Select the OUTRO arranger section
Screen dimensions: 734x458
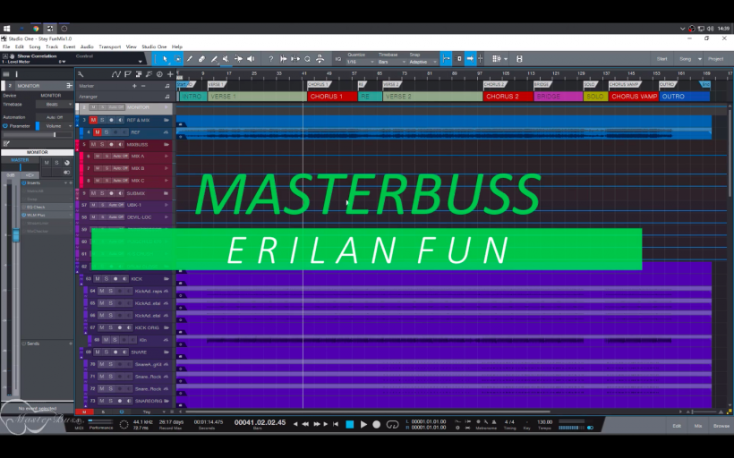(685, 97)
